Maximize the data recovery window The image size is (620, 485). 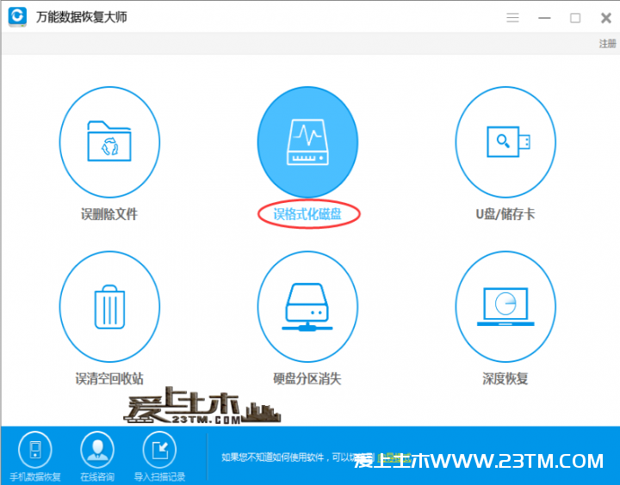(575, 18)
